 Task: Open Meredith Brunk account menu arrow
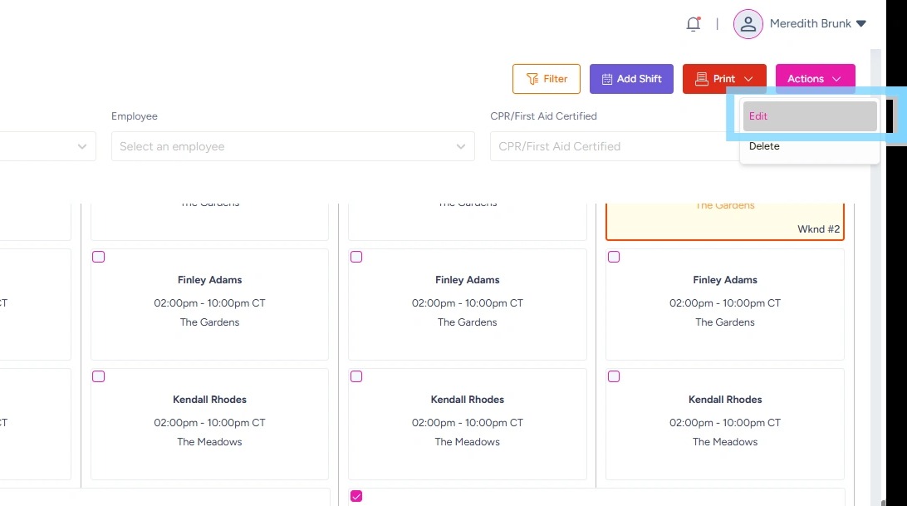tap(861, 24)
